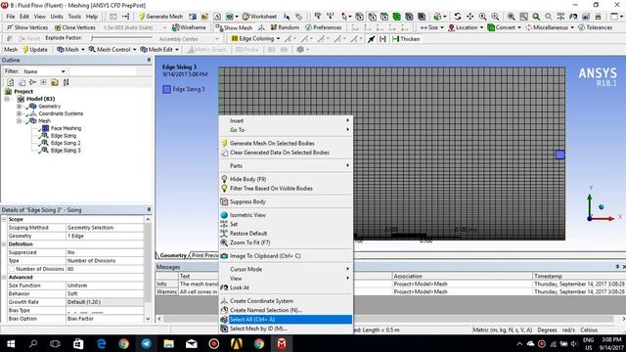Open the Mesh Control dropdown
This screenshot has height=352, width=626.
tap(112, 50)
